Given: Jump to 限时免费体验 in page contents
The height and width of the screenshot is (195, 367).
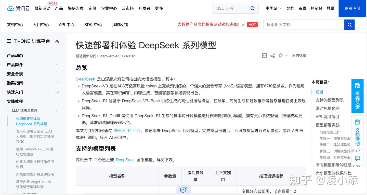Looking at the screenshot, I should click(328, 108).
